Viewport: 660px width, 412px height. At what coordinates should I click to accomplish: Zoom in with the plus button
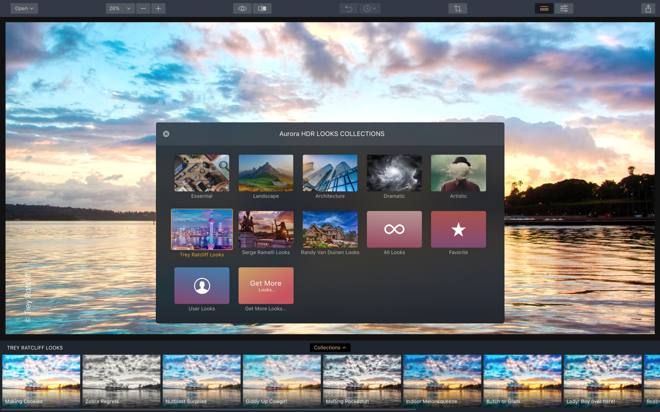pos(158,9)
